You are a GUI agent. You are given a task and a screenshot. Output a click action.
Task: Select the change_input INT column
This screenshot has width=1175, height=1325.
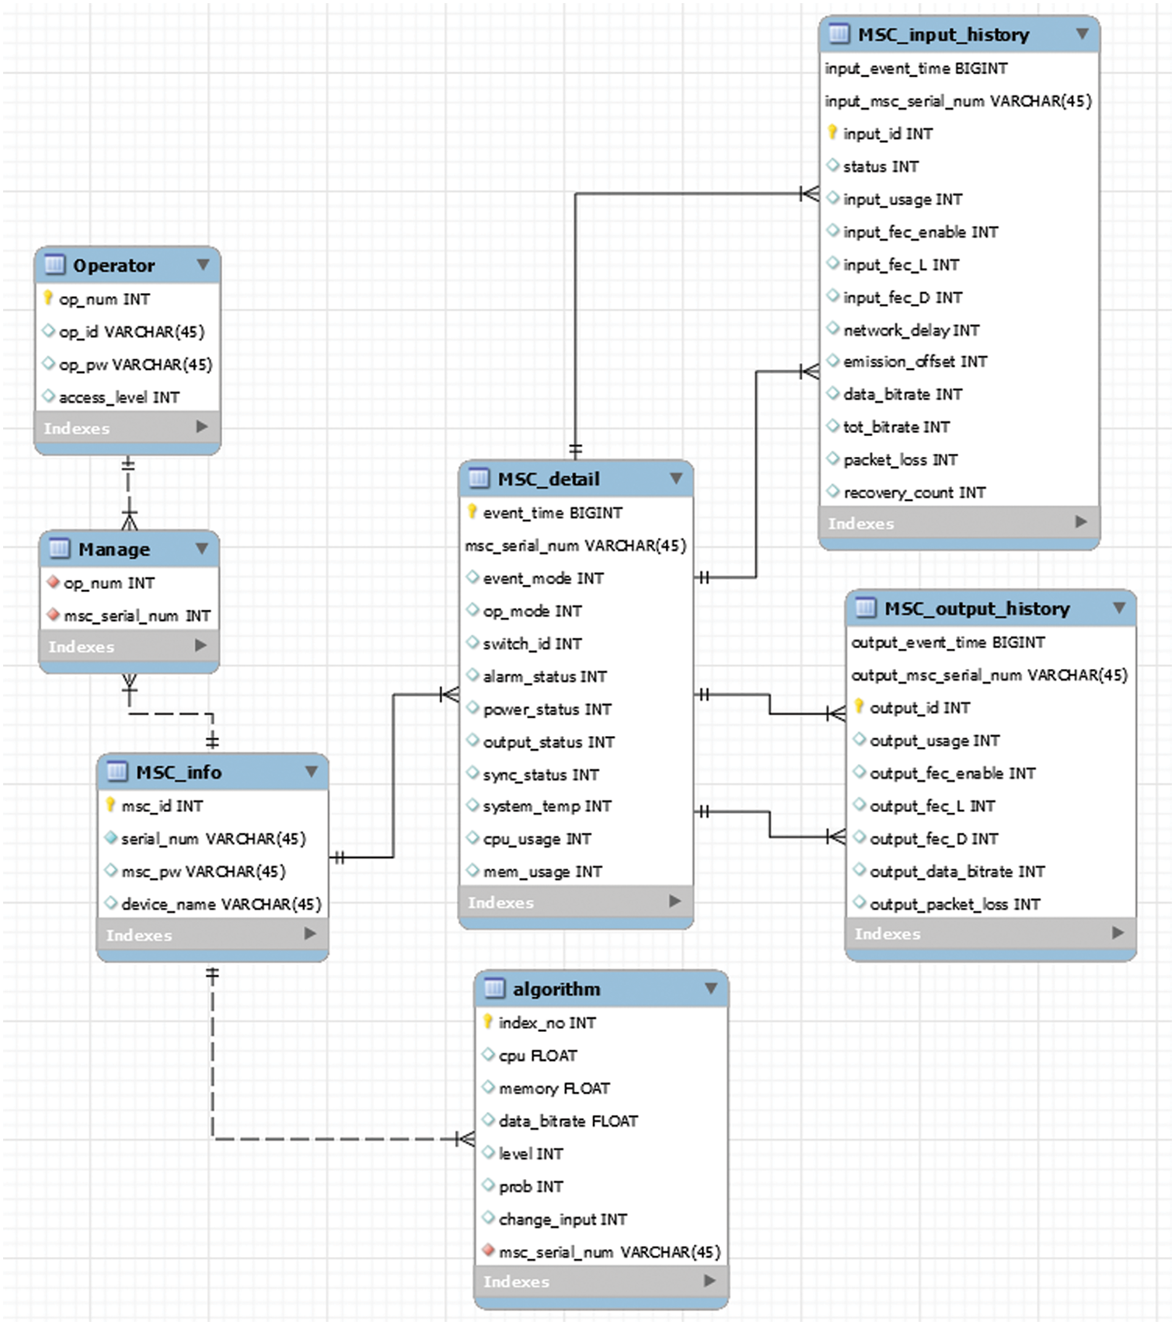(562, 1219)
